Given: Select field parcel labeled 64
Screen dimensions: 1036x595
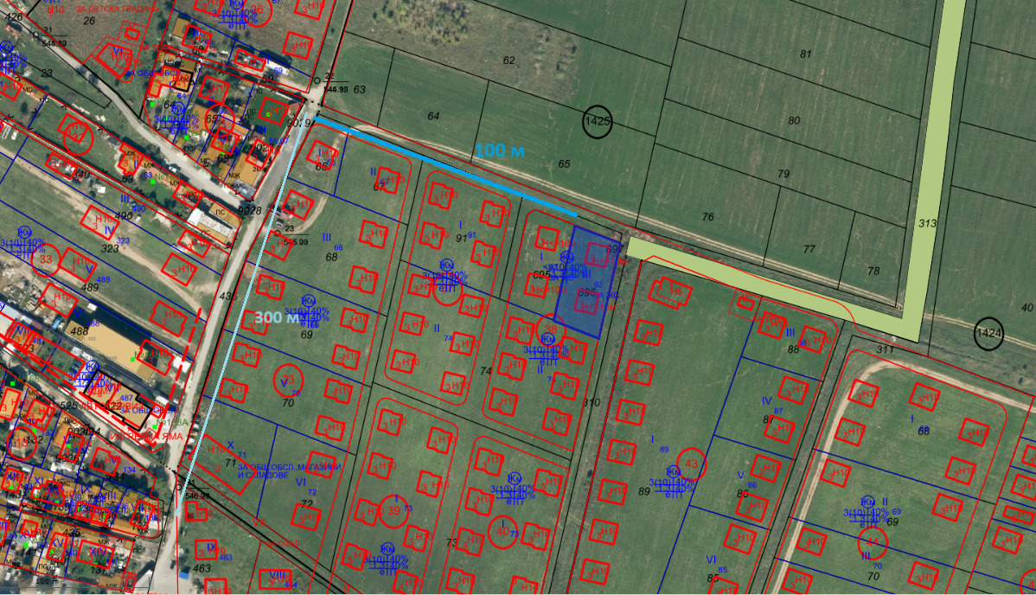Looking at the screenshot, I should 433,116.
